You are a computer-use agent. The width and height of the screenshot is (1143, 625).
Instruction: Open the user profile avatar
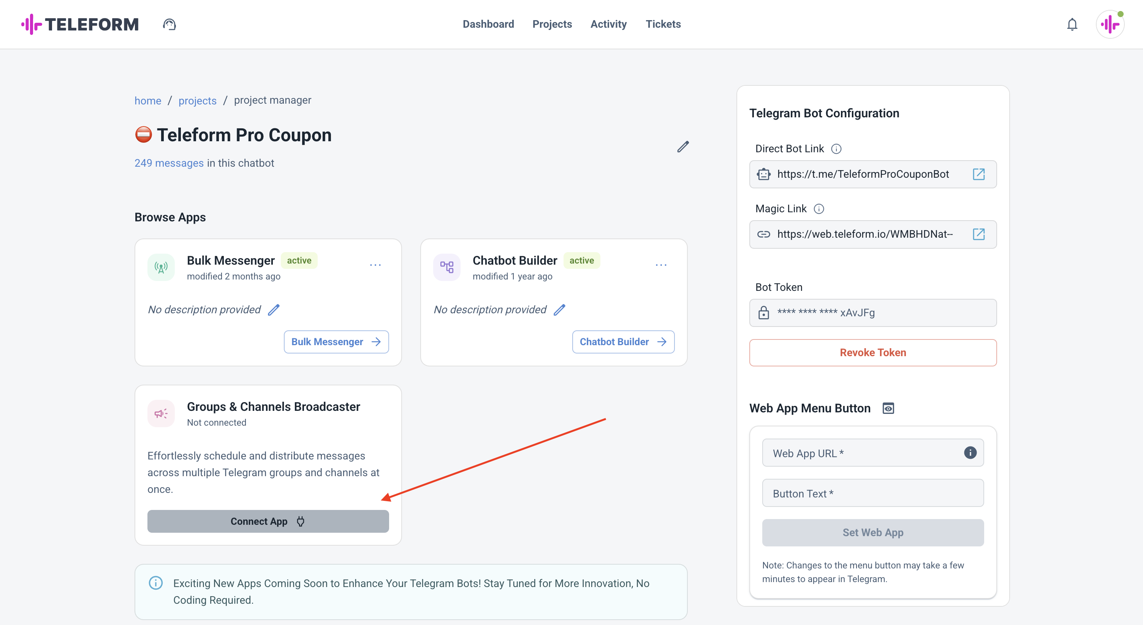(x=1110, y=24)
